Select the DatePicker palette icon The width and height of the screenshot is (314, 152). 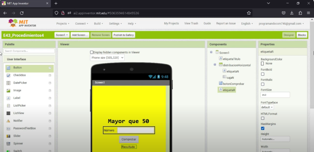(x=8, y=83)
